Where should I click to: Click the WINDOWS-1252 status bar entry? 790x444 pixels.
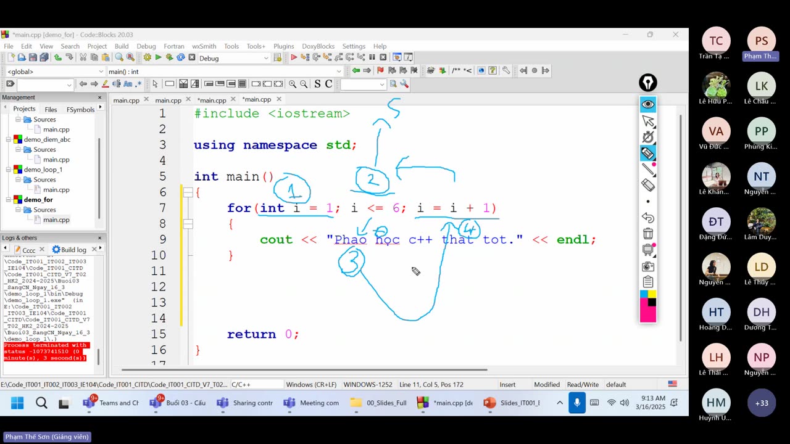(x=368, y=384)
